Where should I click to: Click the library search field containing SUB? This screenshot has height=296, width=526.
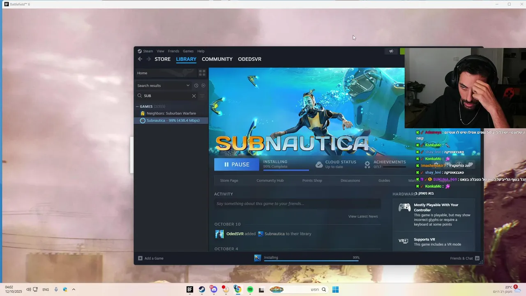click(167, 96)
